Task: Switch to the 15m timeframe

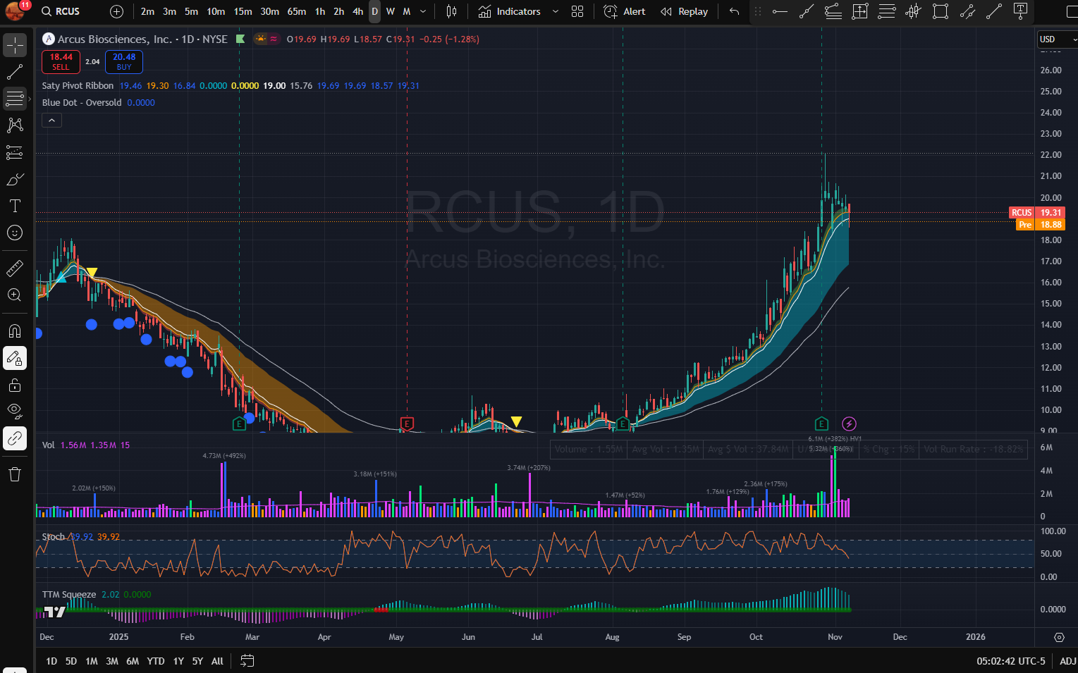Action: tap(243, 11)
